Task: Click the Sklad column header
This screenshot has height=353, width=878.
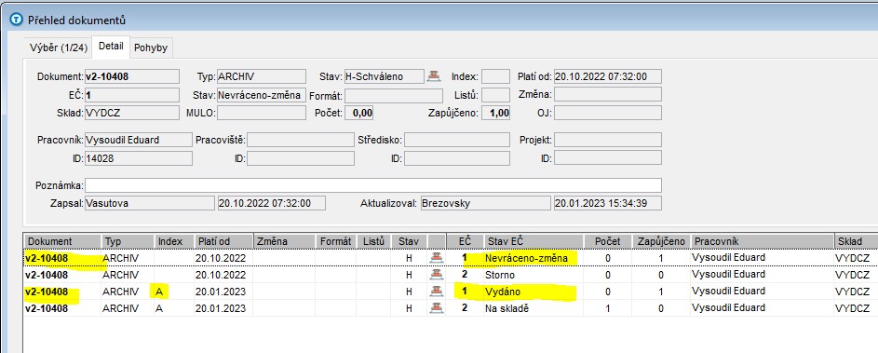Action: [857, 241]
